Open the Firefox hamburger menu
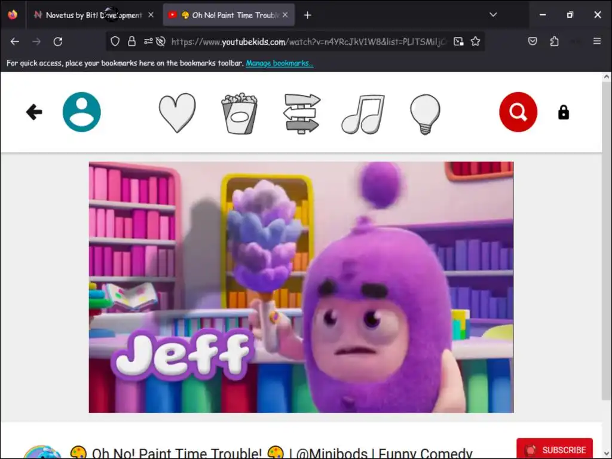Viewport: 612px width, 459px height. pos(597,41)
